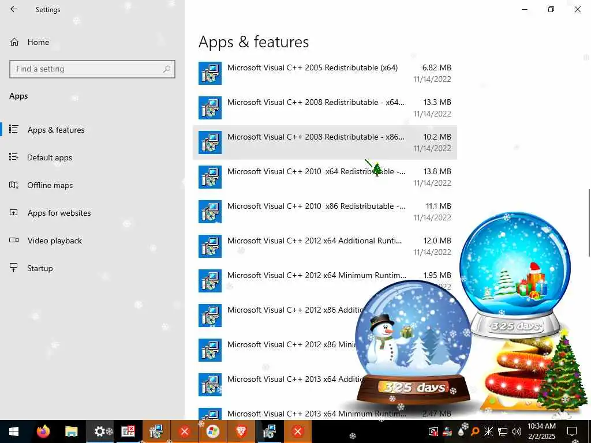Click the 13.8 MB size value
Viewport: 591px width, 443px height.
437,171
